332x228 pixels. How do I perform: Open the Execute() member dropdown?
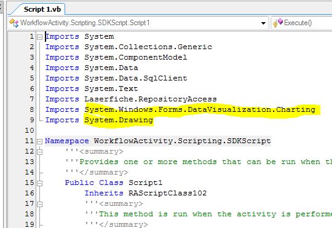[301, 23]
